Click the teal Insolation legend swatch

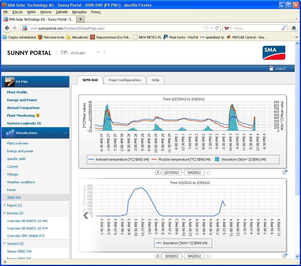coord(217,159)
